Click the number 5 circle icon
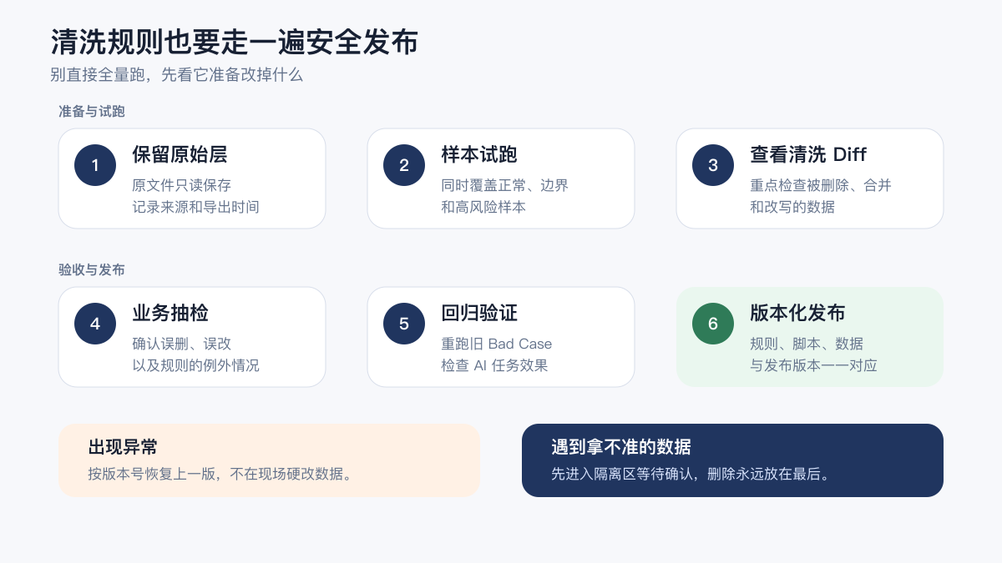The height and width of the screenshot is (563, 1002). coord(404,324)
